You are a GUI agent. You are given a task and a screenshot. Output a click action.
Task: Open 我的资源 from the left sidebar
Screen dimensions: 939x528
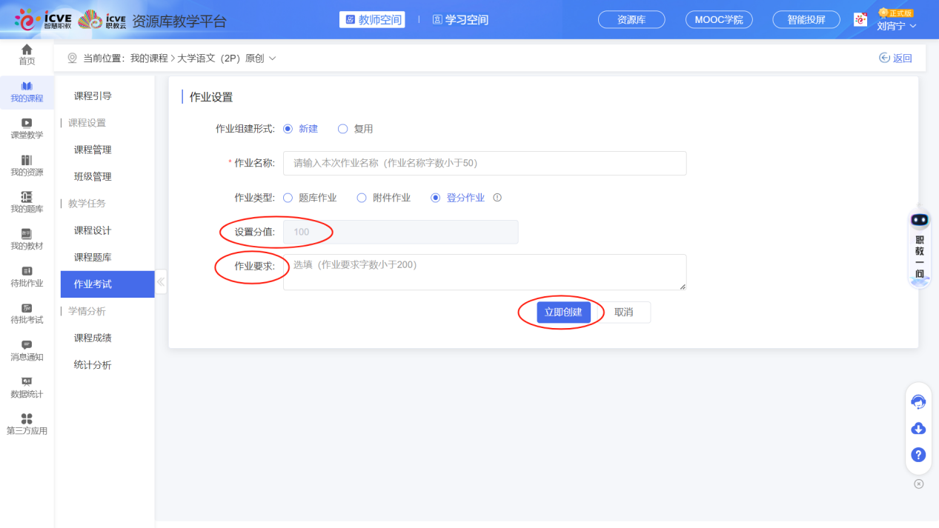point(27,165)
